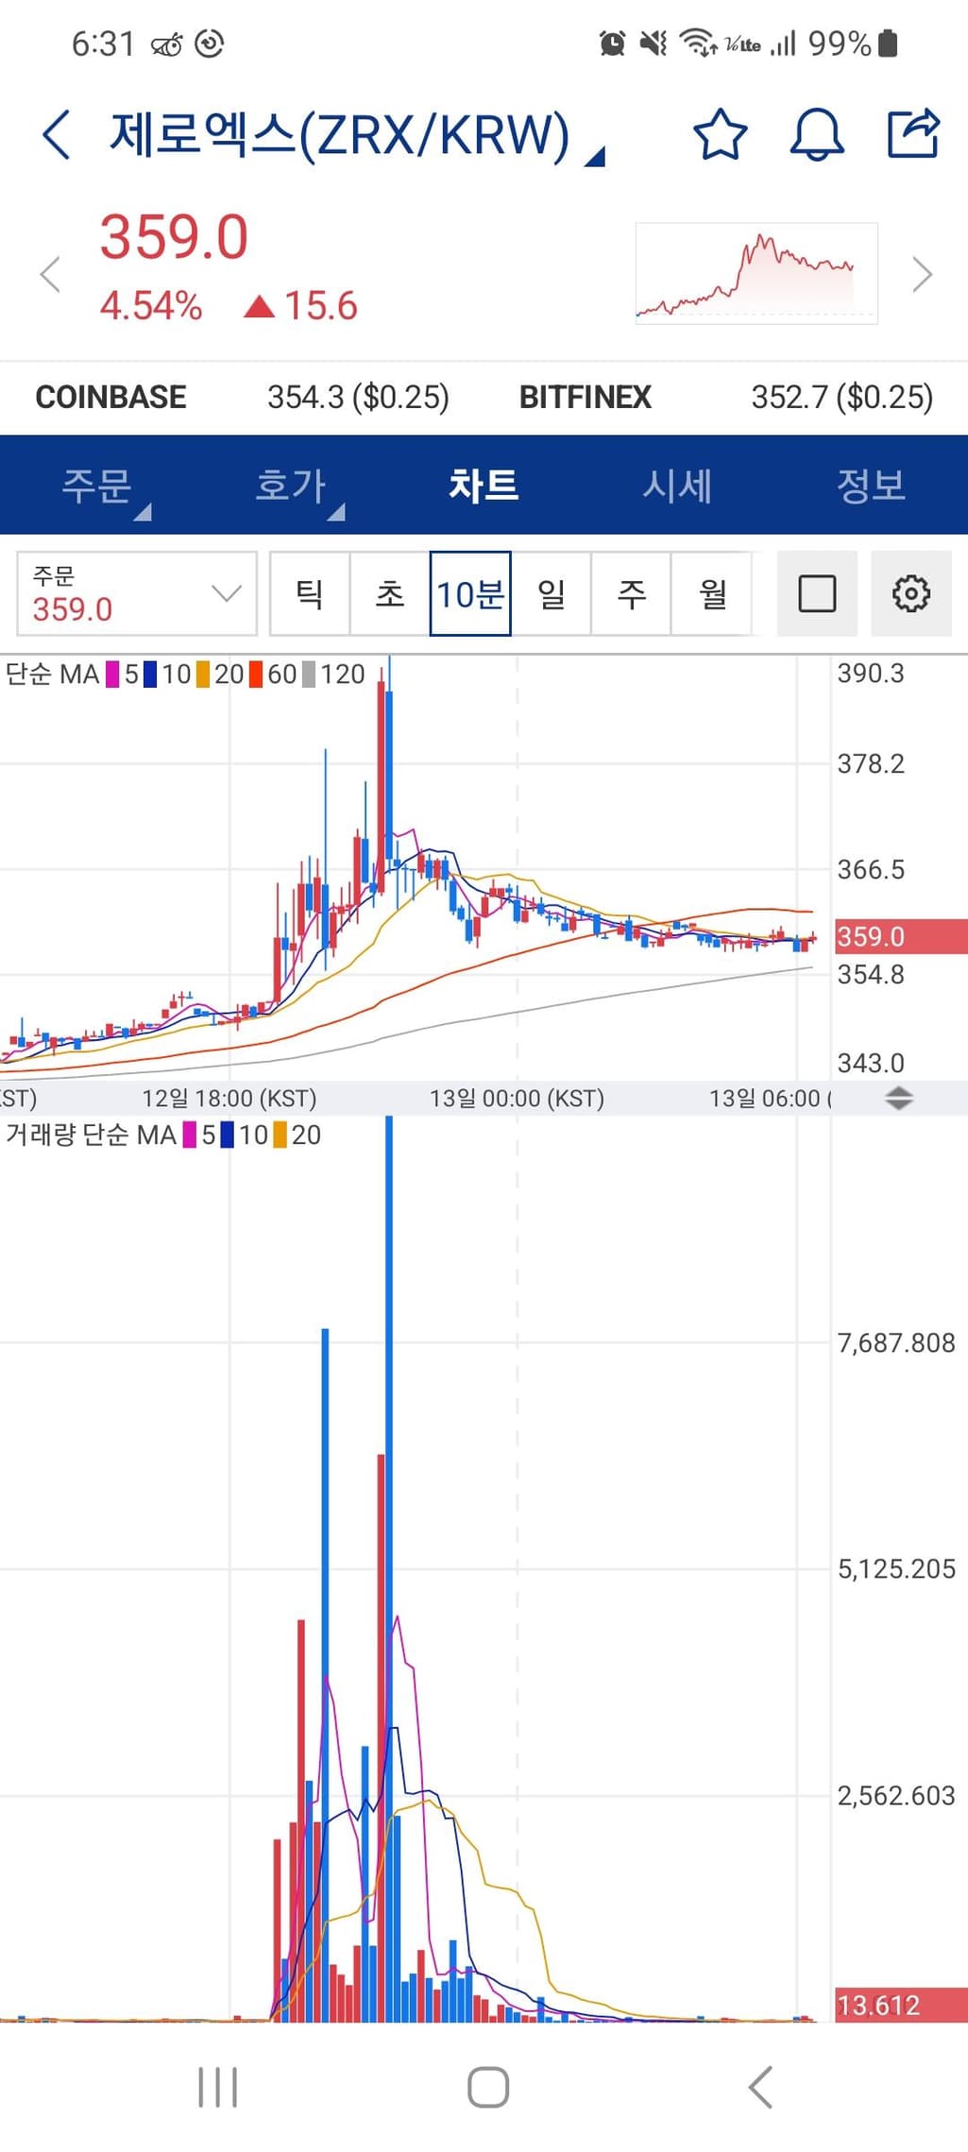Open the coin selector dropdown triangle
Viewport: 968px width, 2152px height.
(x=594, y=157)
